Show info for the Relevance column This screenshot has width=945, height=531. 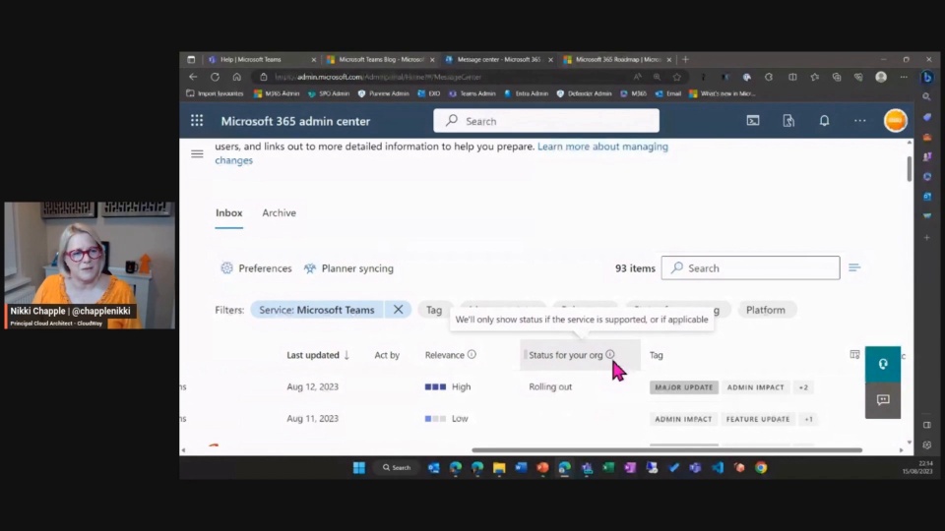coord(472,355)
